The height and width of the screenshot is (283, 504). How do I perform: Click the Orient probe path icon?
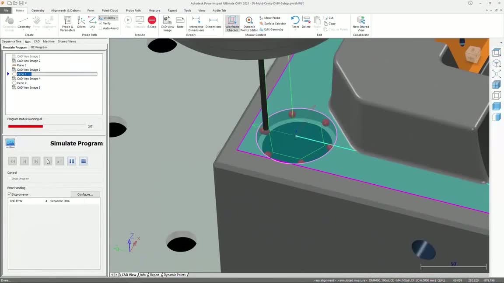pos(81,22)
